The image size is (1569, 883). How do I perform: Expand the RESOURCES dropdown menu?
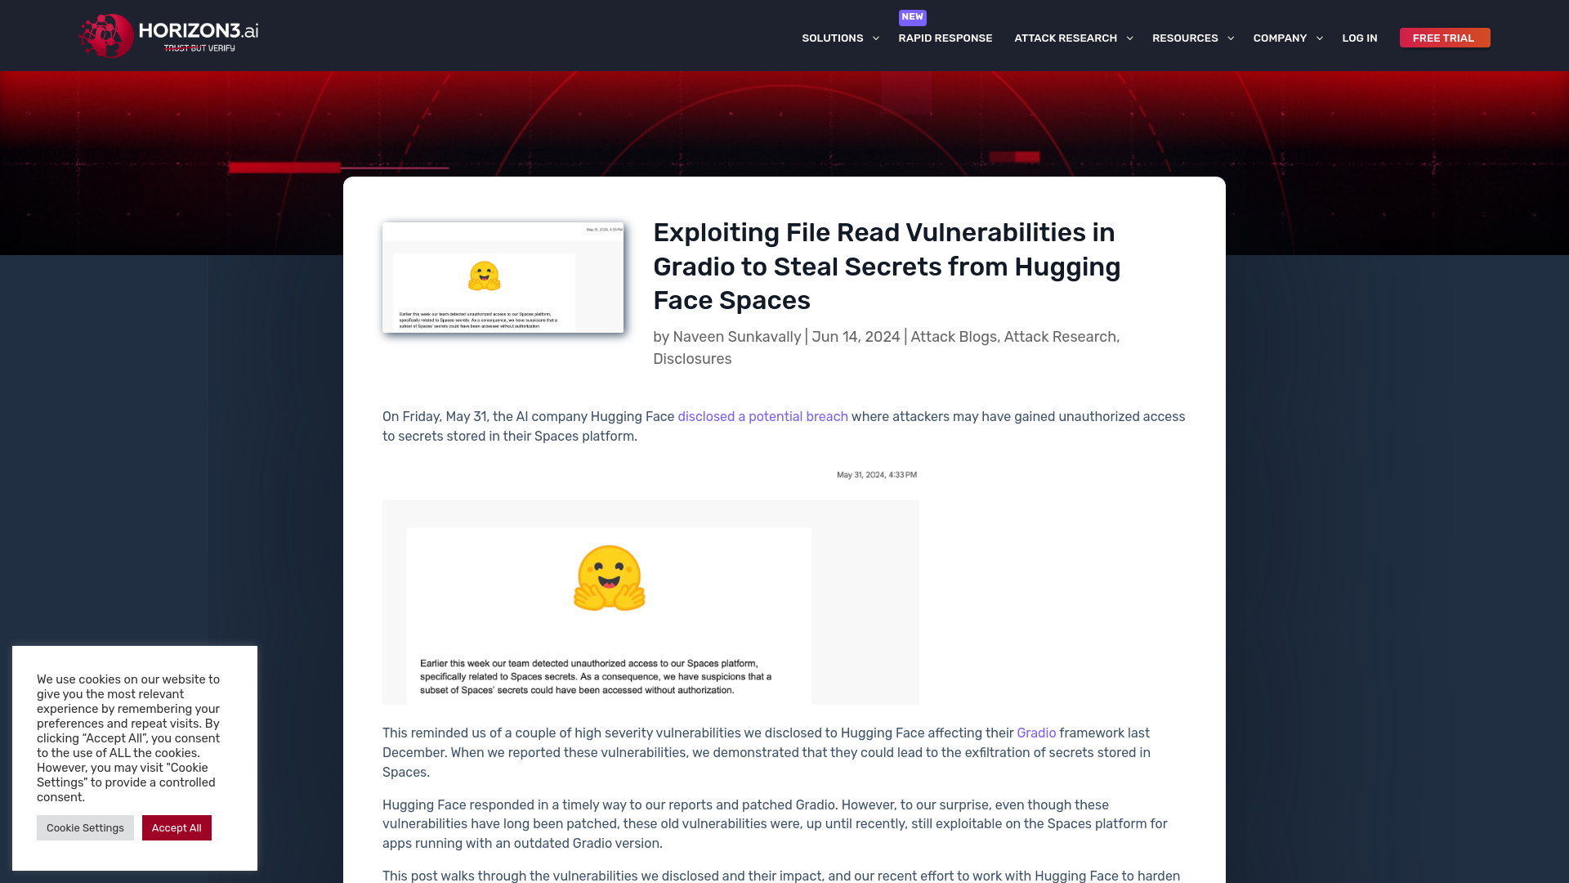[1193, 38]
